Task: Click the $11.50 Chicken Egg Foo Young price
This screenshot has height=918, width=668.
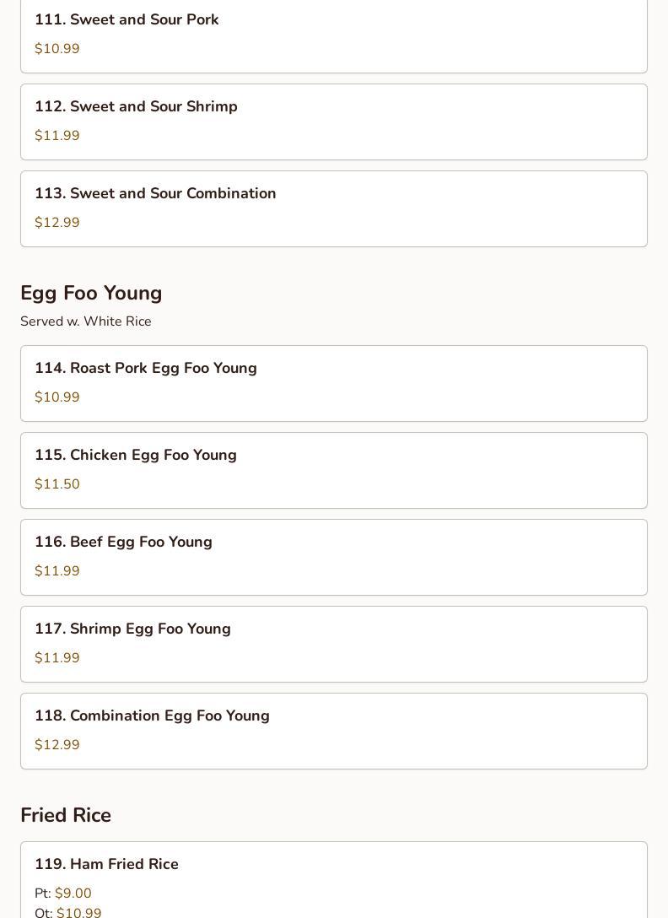Action: 57,484
